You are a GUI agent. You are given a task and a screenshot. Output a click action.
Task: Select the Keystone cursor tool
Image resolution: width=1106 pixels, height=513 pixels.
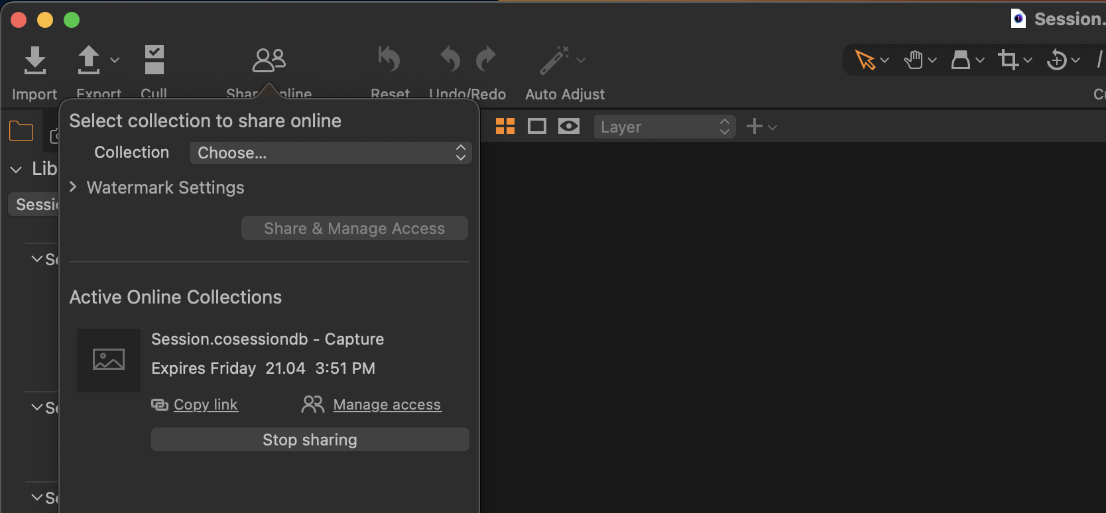pyautogui.click(x=961, y=60)
